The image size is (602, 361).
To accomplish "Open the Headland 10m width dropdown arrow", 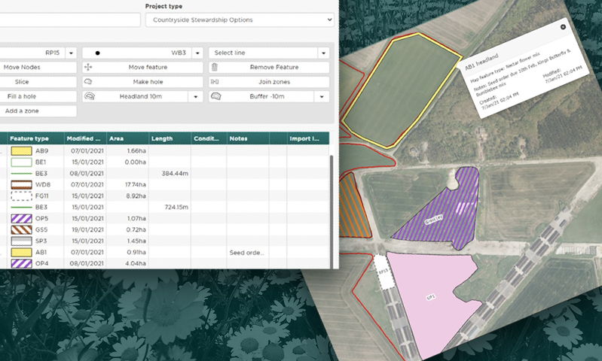I will click(195, 96).
